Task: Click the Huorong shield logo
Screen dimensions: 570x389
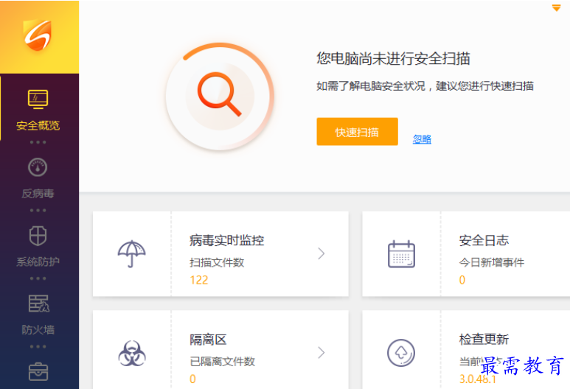Action: [38, 35]
